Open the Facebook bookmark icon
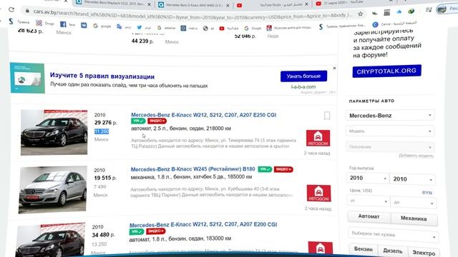 [63, 24]
